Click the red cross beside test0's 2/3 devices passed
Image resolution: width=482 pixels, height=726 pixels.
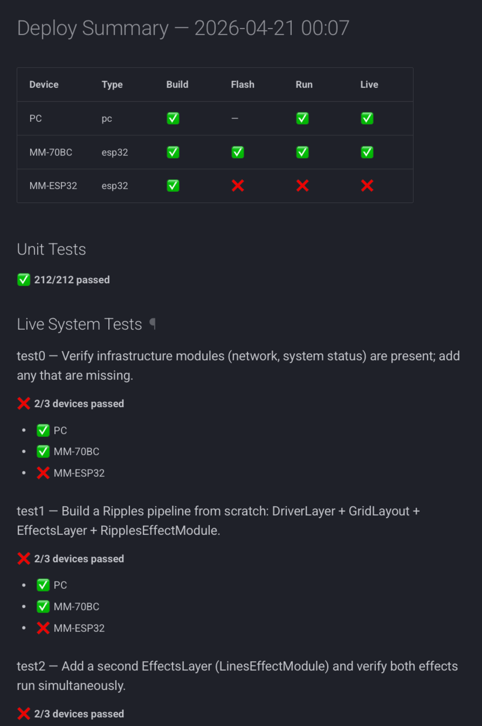[x=24, y=403]
